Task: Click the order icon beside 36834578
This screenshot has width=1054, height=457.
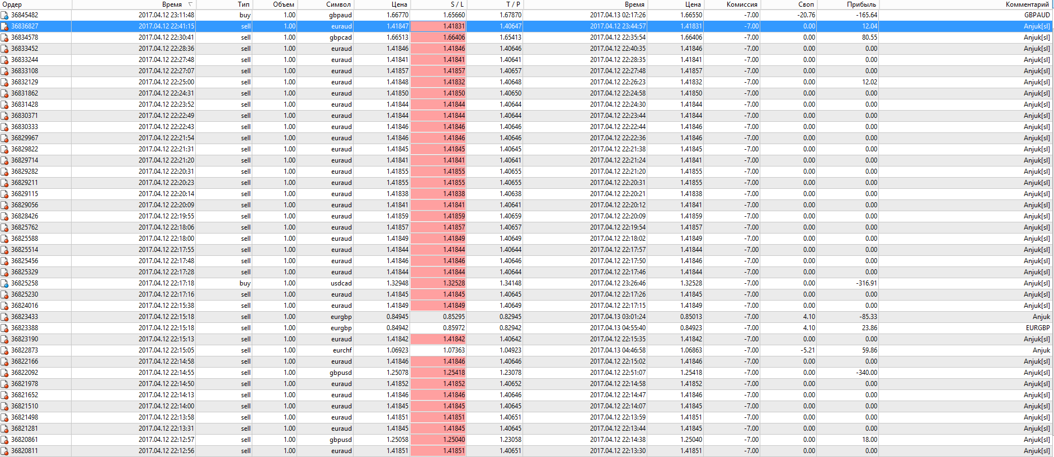Action: pos(4,37)
